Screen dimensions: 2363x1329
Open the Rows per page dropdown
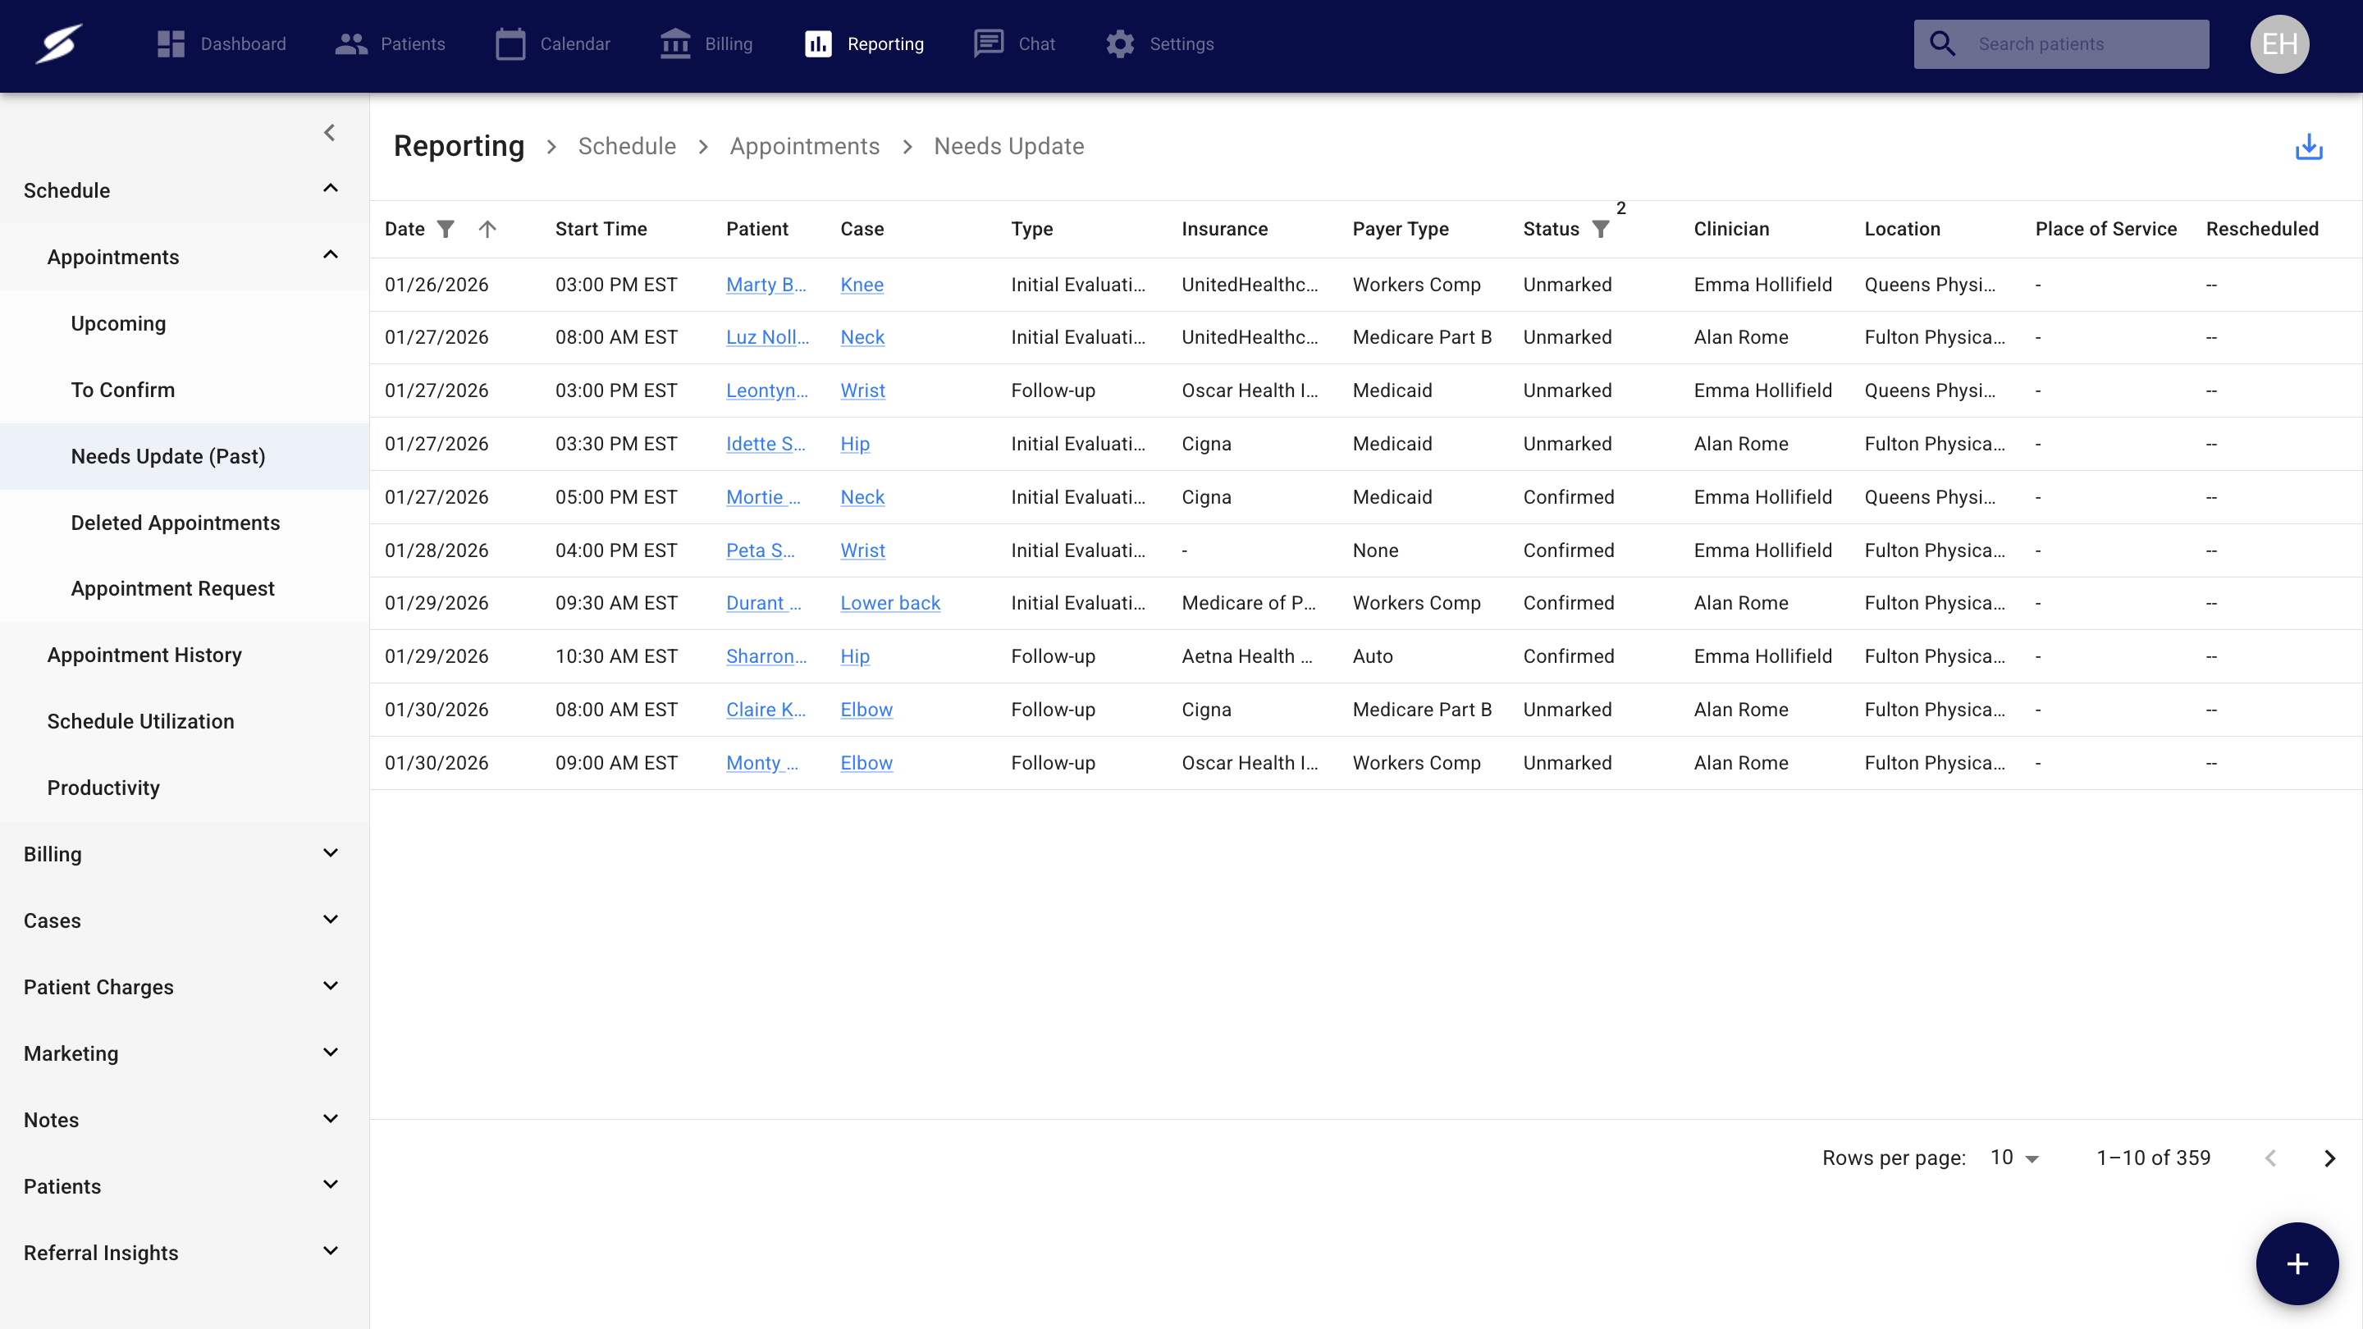[x=2014, y=1158]
